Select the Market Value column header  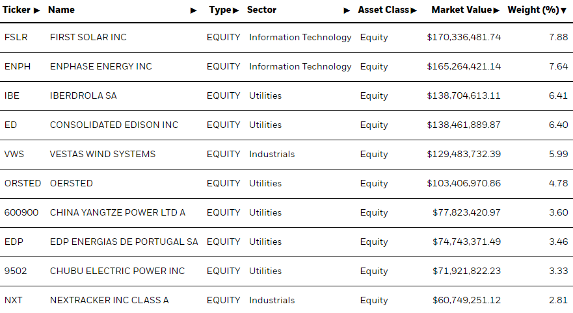click(462, 10)
